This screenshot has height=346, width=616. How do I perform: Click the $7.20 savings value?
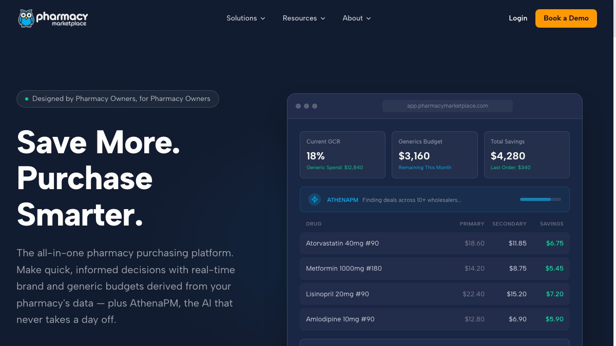[555, 294]
